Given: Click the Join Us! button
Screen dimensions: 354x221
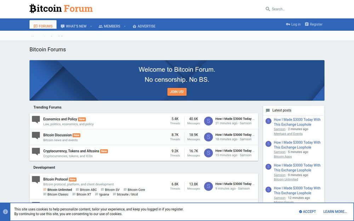Looking at the screenshot, I should tap(177, 92).
